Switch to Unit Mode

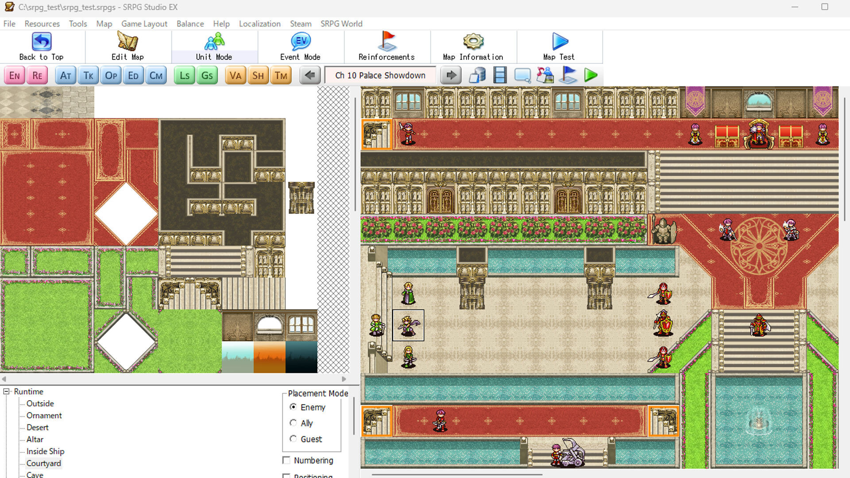click(x=214, y=46)
